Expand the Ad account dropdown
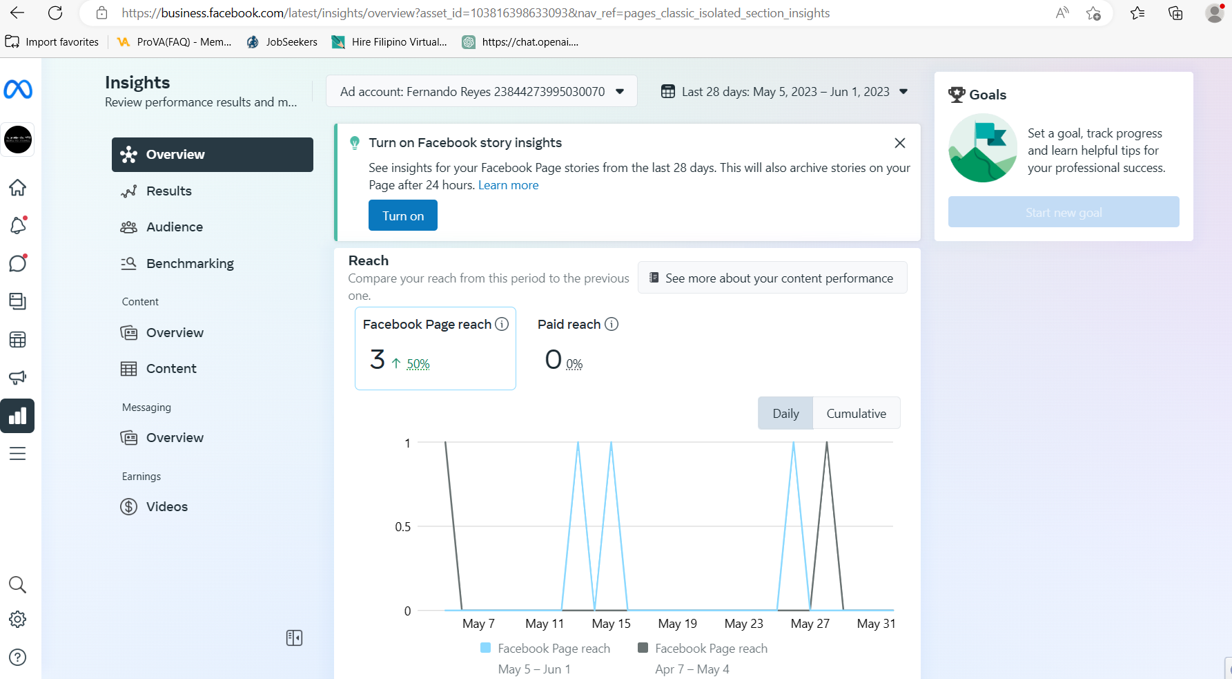 pos(482,92)
